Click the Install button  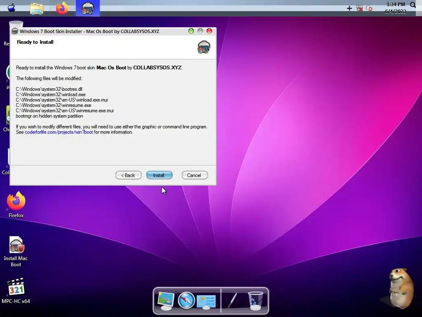pos(159,175)
